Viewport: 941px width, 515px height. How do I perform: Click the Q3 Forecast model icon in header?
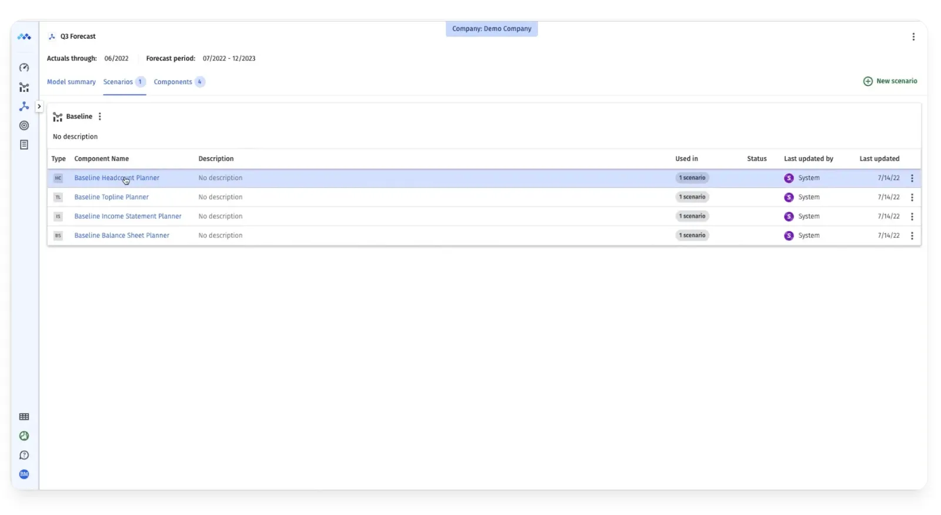52,36
